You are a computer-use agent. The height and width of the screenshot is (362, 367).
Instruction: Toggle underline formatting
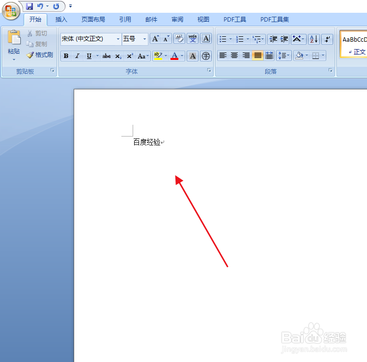coord(89,56)
